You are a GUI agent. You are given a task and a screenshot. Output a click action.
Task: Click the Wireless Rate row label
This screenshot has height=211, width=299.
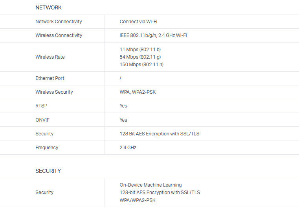(x=50, y=57)
